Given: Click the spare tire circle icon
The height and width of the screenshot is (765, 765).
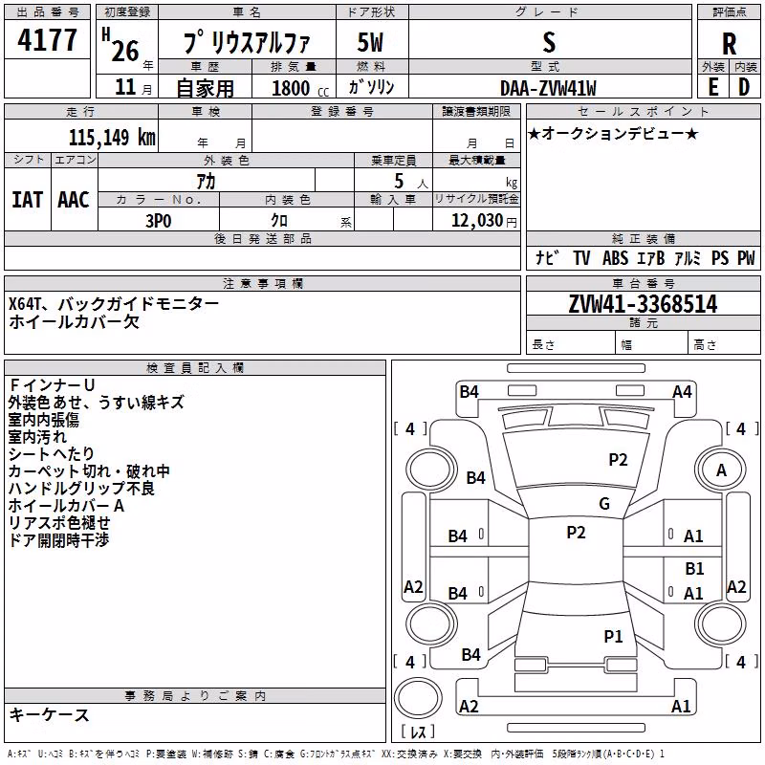Looking at the screenshot, I should point(418,699).
